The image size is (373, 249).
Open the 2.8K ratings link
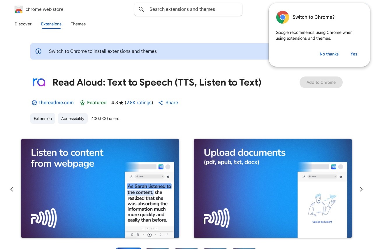139,103
